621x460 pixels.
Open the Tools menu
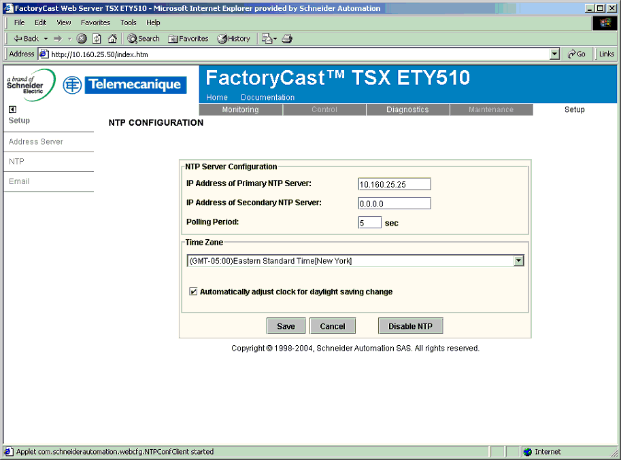[129, 22]
